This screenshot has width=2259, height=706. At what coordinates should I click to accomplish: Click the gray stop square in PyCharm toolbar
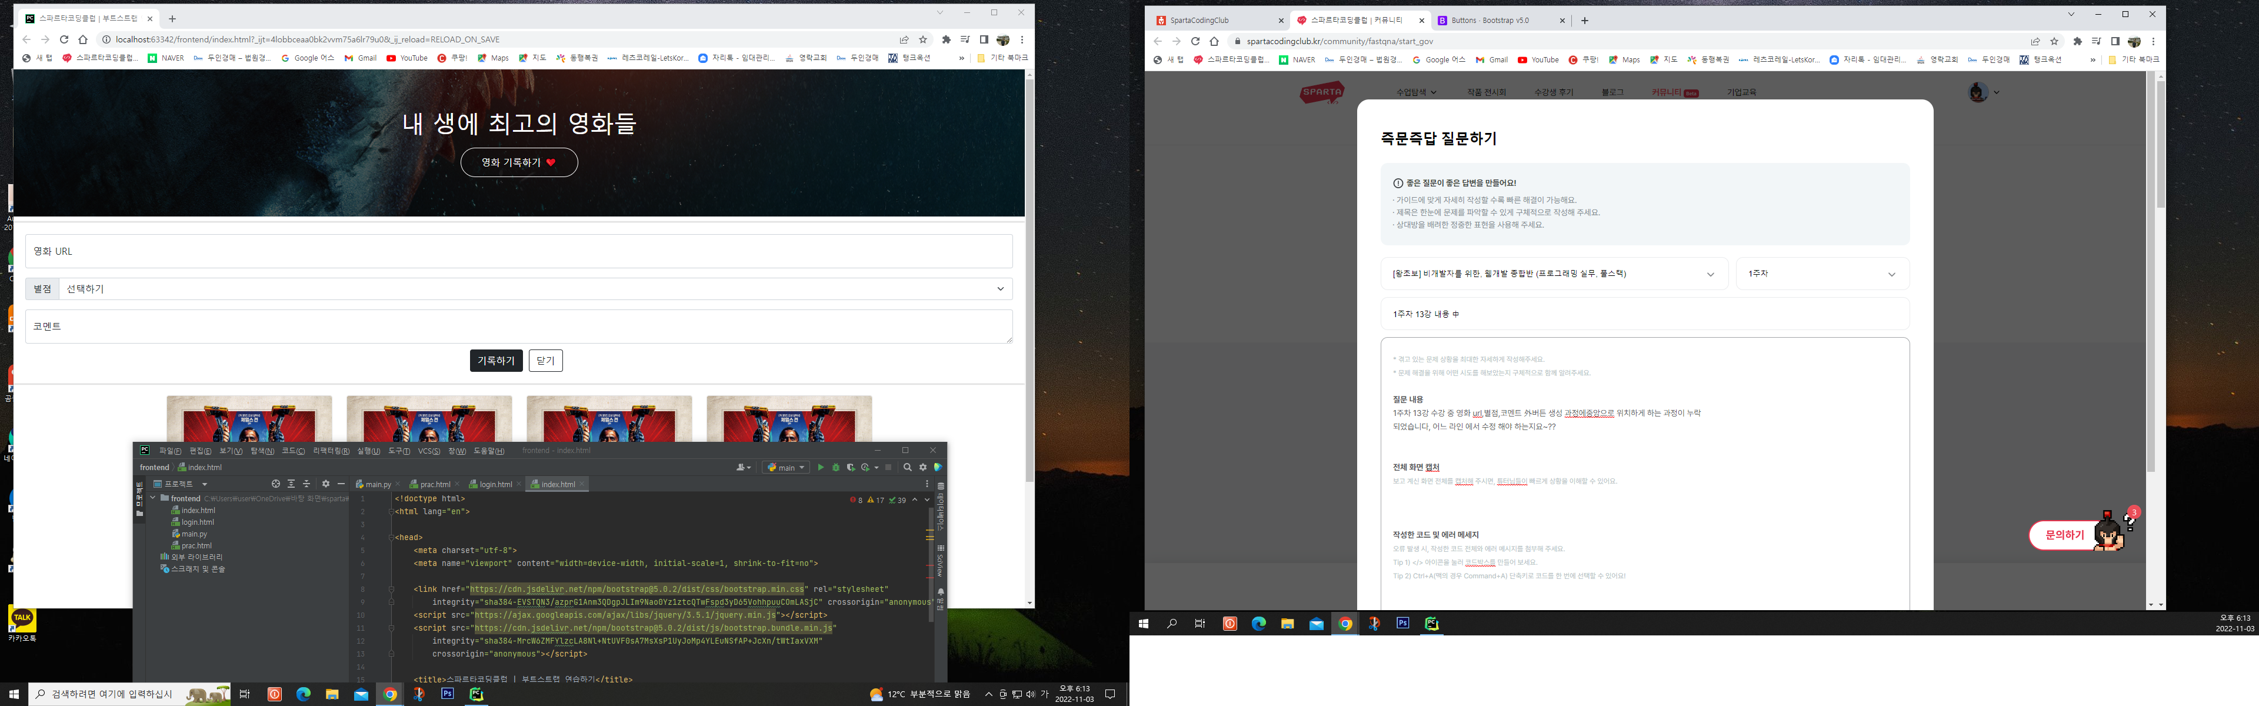tap(888, 468)
